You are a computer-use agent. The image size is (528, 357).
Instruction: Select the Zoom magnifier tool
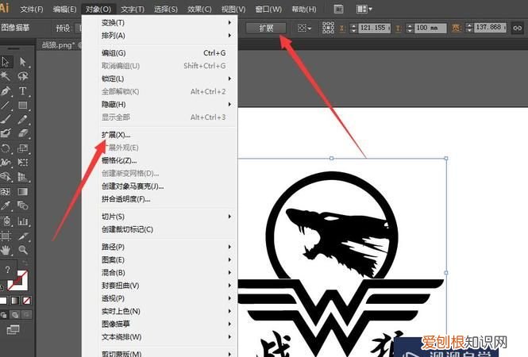(x=23, y=250)
